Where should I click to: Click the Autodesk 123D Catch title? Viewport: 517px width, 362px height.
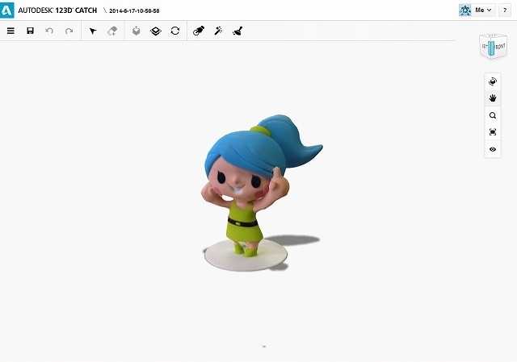coord(57,10)
